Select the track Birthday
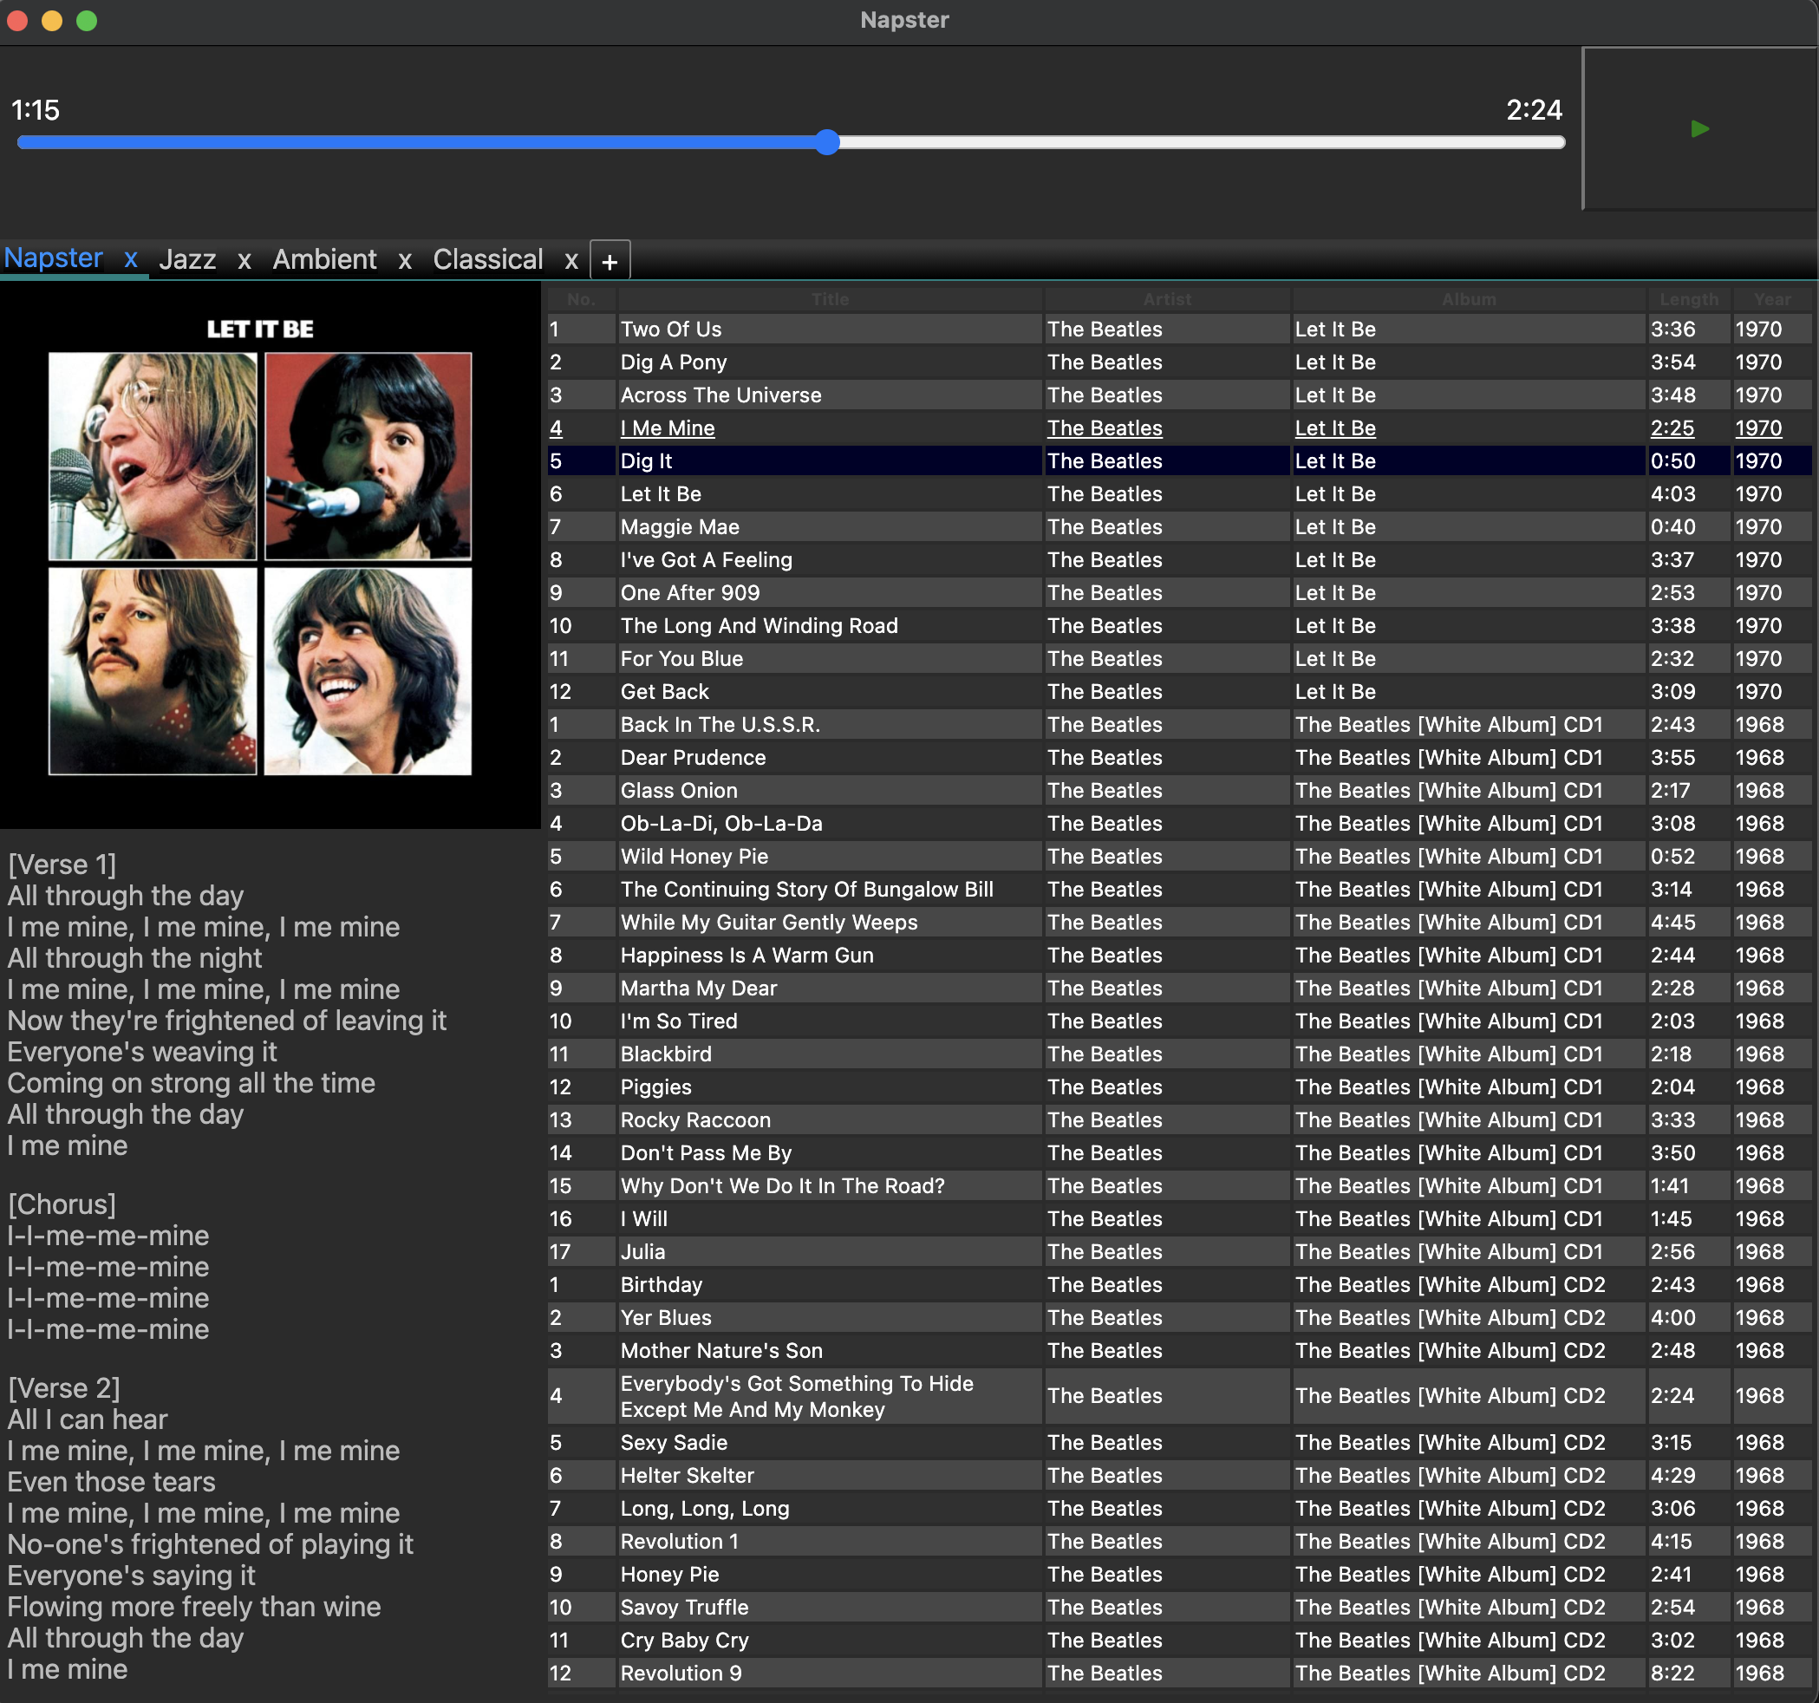Viewport: 1819px width, 1703px height. (1178, 1285)
